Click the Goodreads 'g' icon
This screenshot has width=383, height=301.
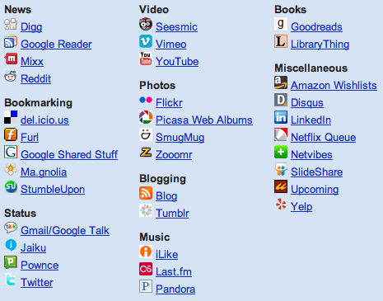pos(281,25)
